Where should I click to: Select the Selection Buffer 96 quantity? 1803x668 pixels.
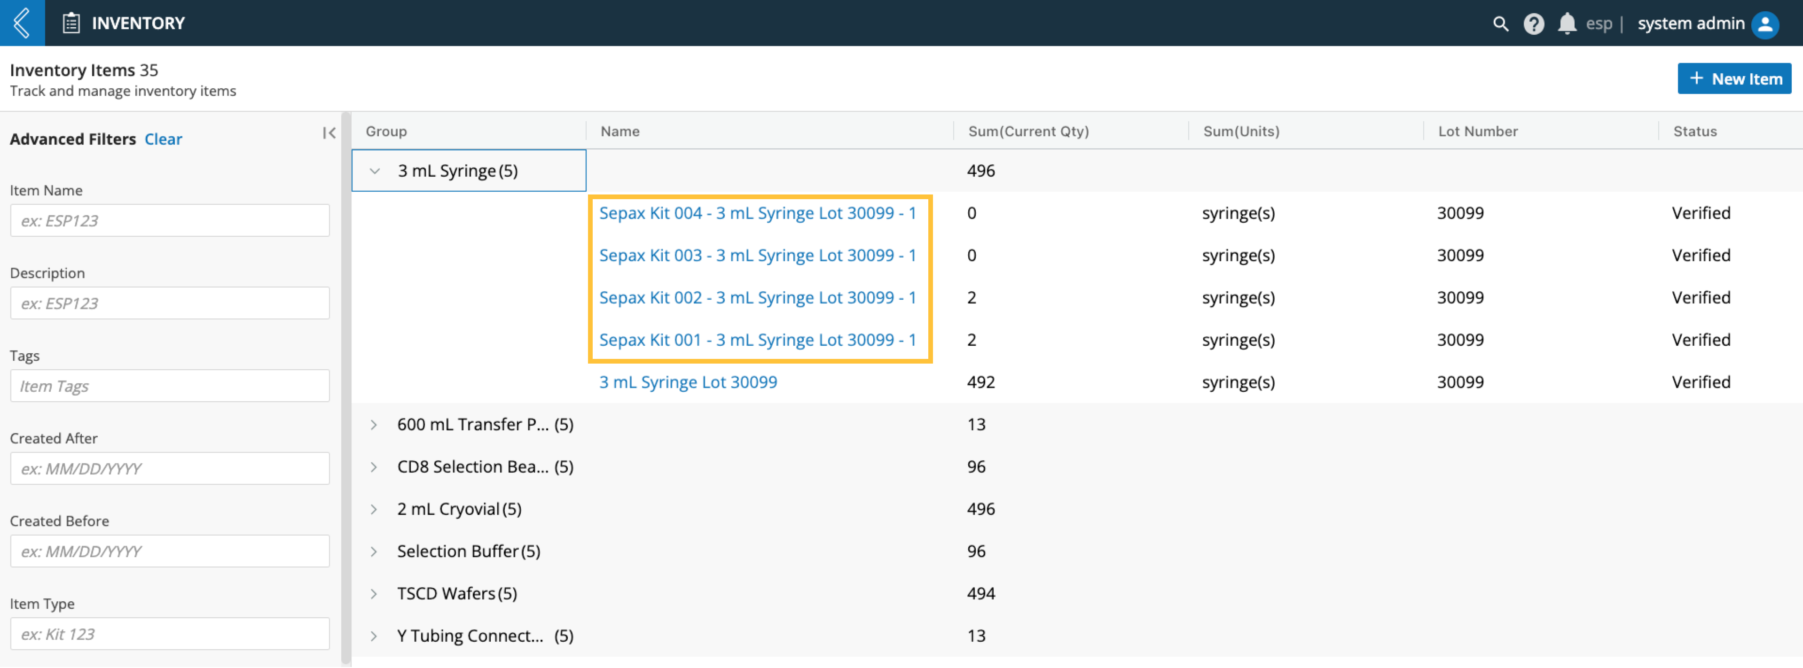pos(976,551)
